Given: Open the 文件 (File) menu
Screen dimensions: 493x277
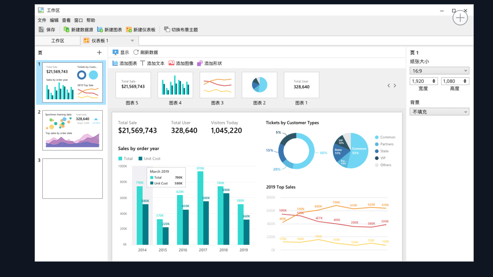Looking at the screenshot, I should 42,20.
